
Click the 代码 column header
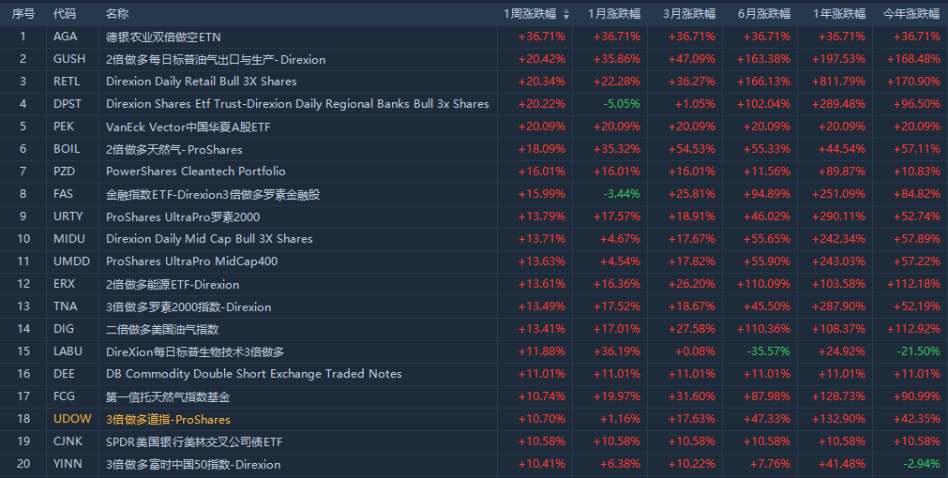point(66,14)
